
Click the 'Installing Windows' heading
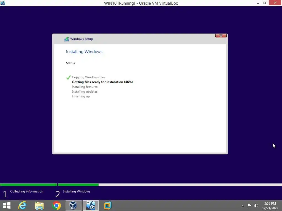[x=84, y=52]
